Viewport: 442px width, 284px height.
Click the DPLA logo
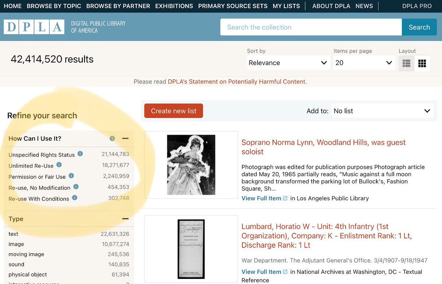(x=34, y=27)
